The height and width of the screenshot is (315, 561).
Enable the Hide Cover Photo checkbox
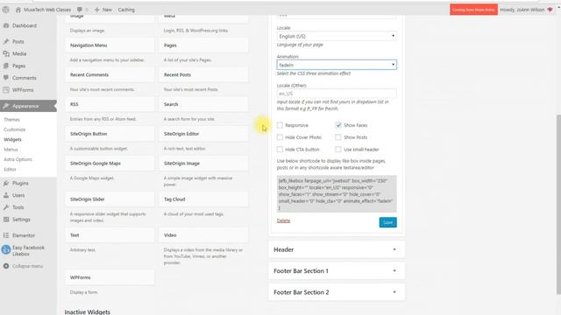[x=280, y=137]
